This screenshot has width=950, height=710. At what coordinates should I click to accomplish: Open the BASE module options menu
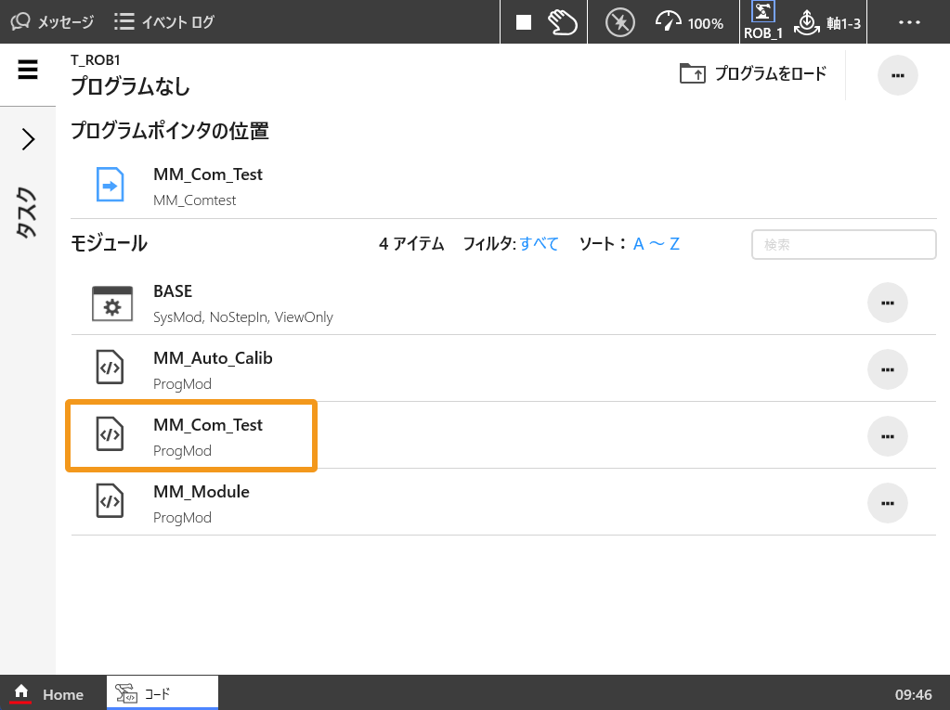[887, 303]
